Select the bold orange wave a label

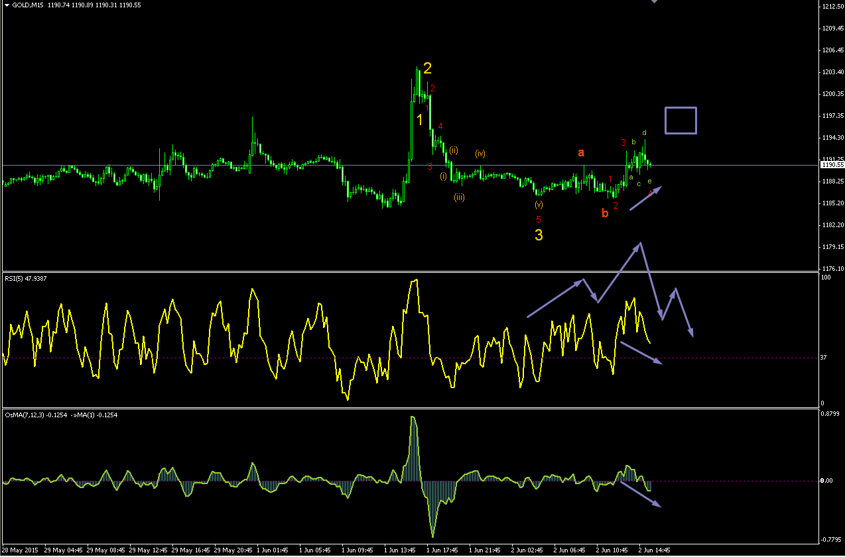[x=581, y=152]
